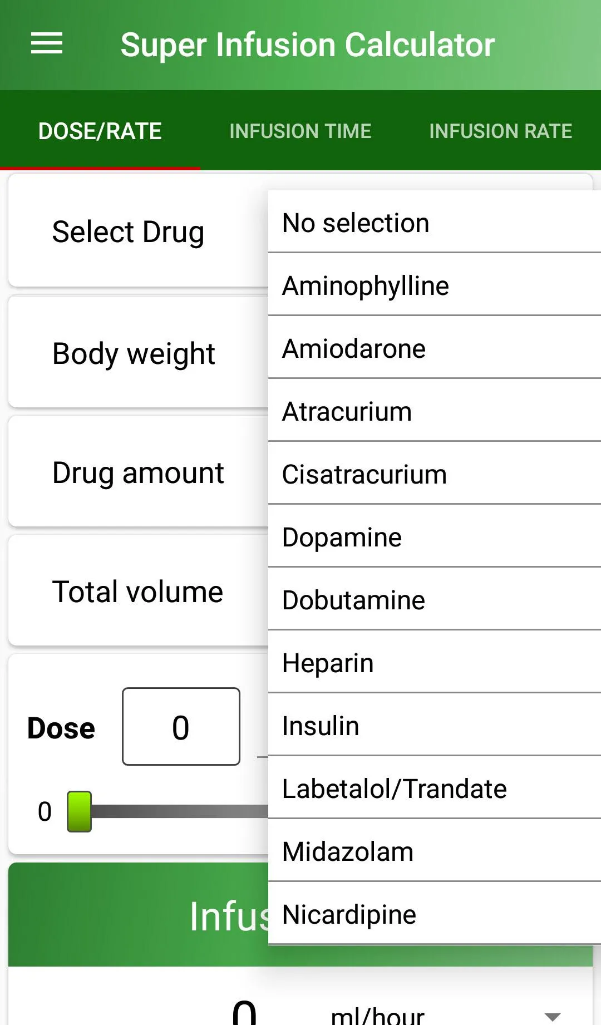
Task: Select Dobutamine drug option
Action: pos(435,599)
